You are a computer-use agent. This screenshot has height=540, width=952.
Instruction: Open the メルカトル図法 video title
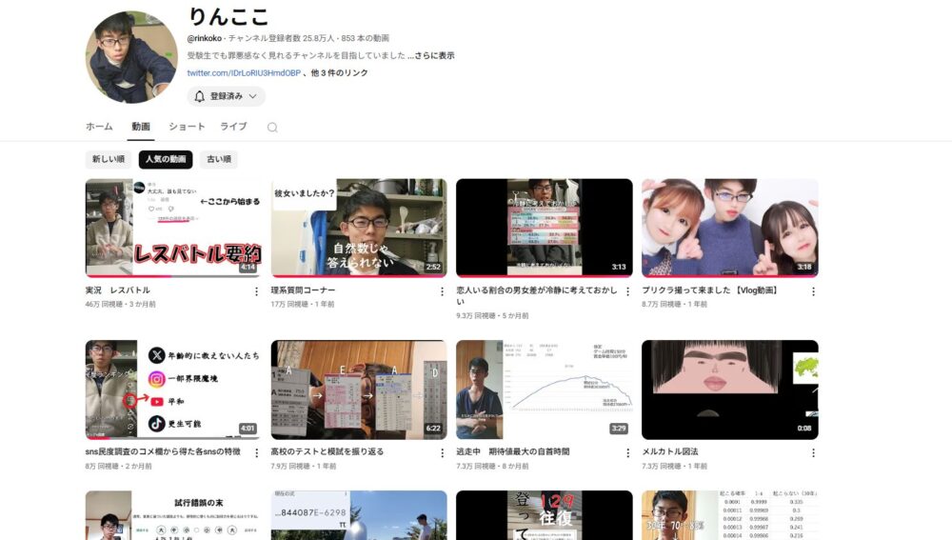point(669,452)
